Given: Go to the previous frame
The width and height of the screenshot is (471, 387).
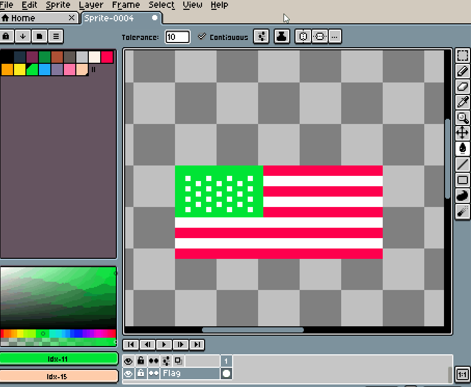Looking at the screenshot, I should (x=147, y=344).
